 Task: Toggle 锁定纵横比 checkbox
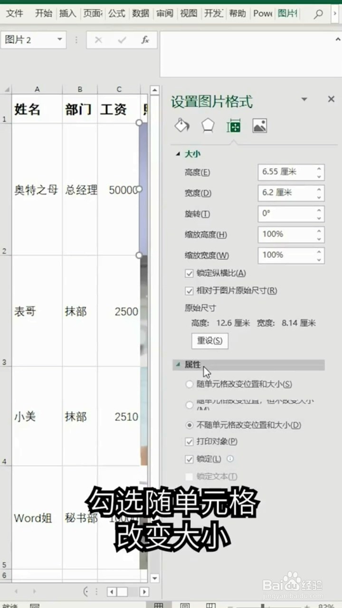pyautogui.click(x=189, y=274)
